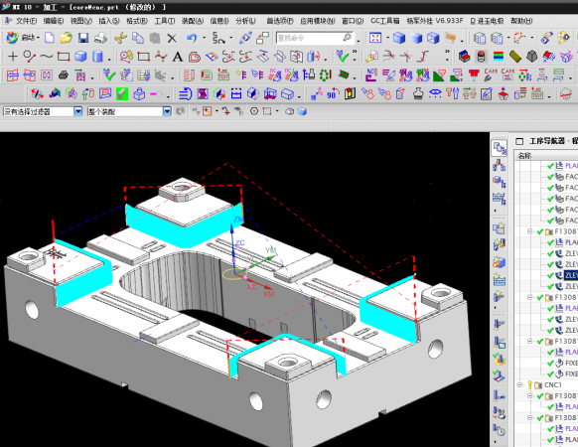Collapse the first F1308 group in navigator
This screenshot has height=447, width=578.
[x=530, y=231]
